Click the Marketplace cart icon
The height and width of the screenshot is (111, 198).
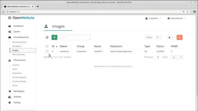(x=10, y=91)
